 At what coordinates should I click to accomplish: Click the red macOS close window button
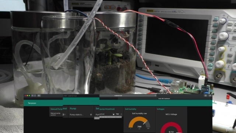[x=25, y=96]
